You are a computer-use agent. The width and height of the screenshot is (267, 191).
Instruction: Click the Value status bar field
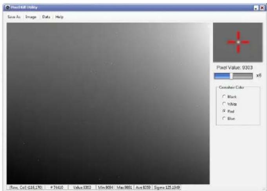point(82,187)
